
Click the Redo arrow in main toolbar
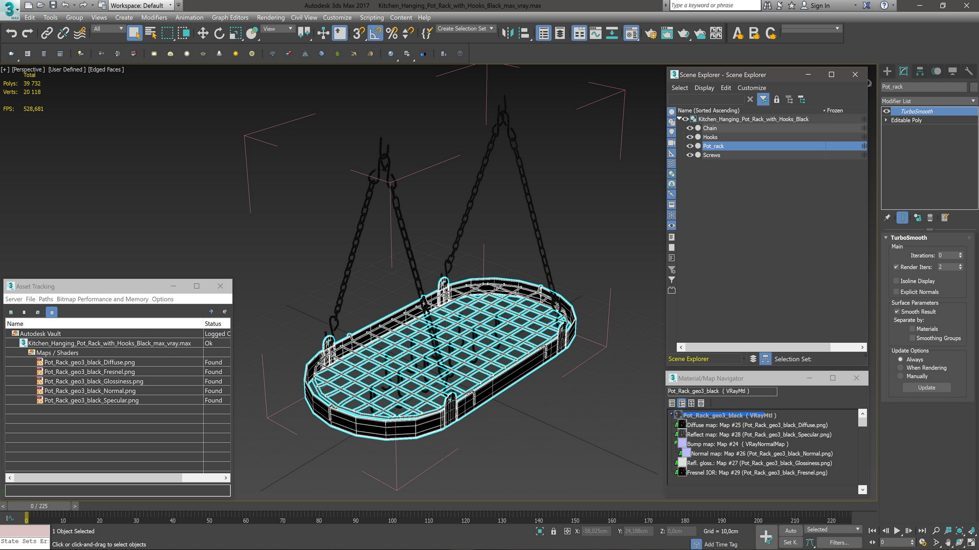[x=28, y=34]
